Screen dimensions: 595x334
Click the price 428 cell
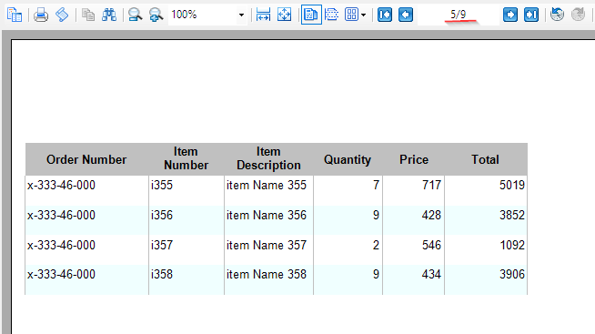click(414, 220)
